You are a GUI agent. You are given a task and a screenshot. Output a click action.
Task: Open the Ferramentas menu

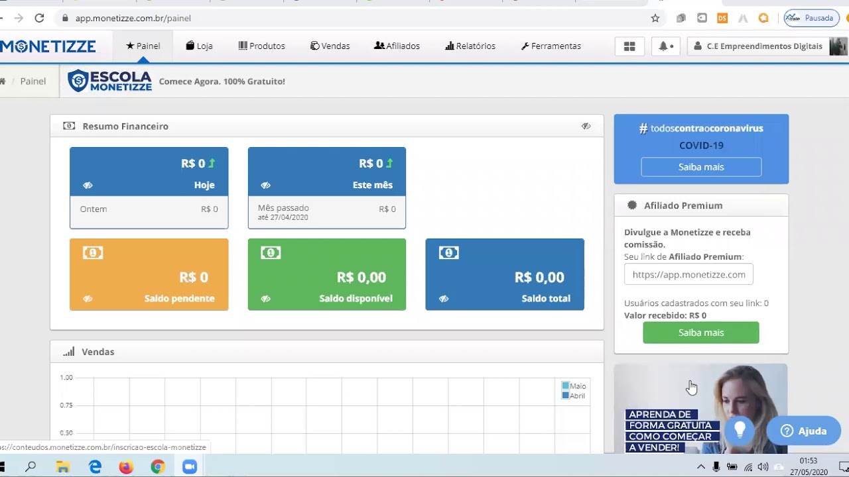pyautogui.click(x=551, y=46)
